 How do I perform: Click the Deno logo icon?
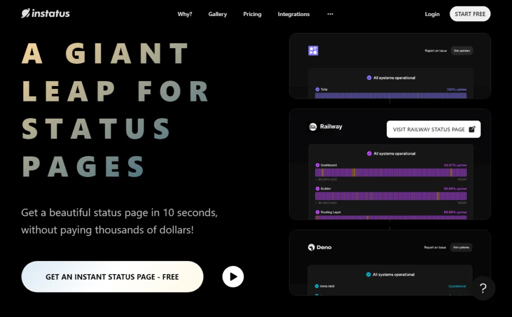(x=311, y=247)
